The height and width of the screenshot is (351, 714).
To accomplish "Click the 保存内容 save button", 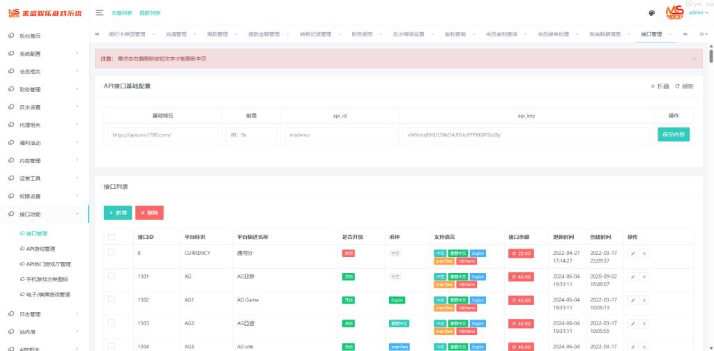I will point(673,134).
